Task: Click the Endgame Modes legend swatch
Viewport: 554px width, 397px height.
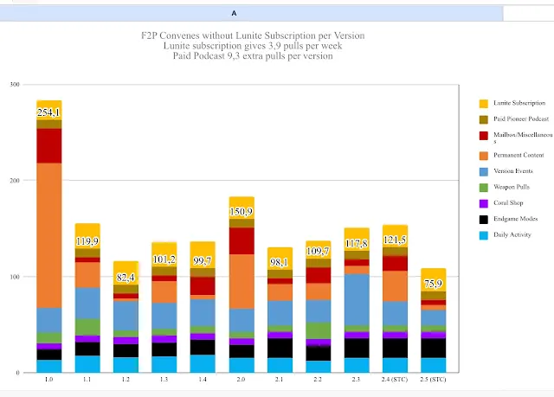Action: tap(484, 219)
